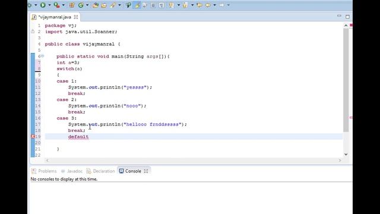Screen dimensions: 380x214
Task: Click the horizontal scroll left arrow
Action: [47, 160]
